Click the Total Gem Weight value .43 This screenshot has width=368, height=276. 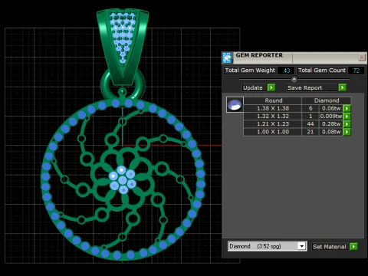[286, 71]
